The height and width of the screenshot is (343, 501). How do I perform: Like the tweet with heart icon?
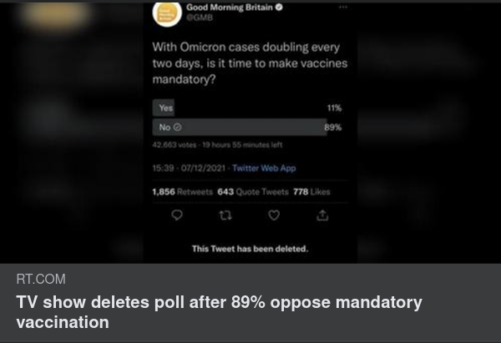click(x=273, y=215)
